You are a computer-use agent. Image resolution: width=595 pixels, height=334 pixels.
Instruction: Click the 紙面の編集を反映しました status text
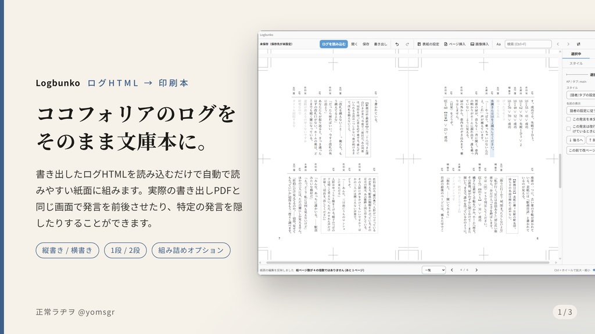[277, 270]
